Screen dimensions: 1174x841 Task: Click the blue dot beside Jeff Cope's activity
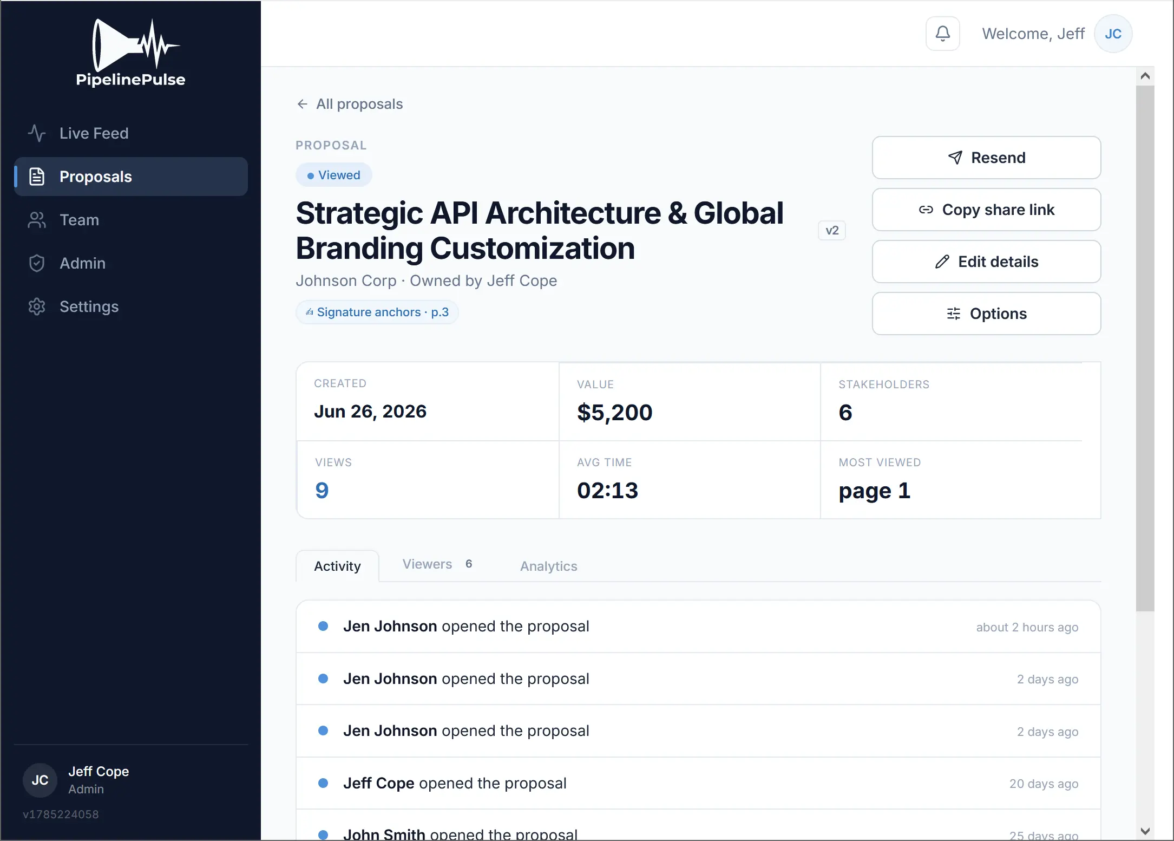[x=323, y=783]
